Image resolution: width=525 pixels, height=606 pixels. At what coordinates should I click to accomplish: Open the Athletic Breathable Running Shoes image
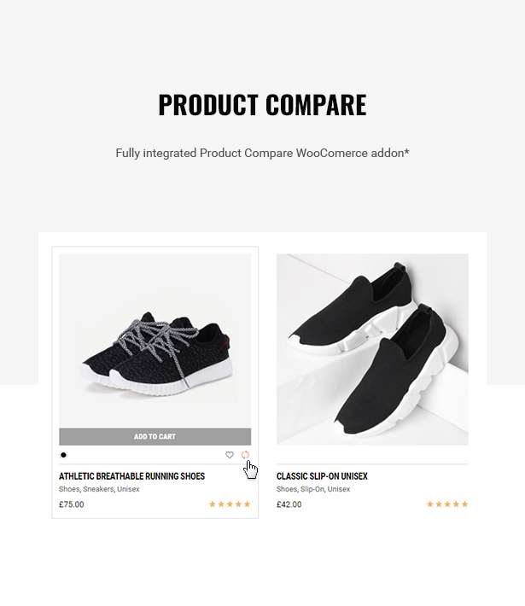155,341
